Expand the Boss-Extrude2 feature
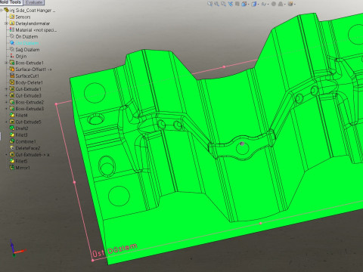363x272 pixels. pos(6,102)
